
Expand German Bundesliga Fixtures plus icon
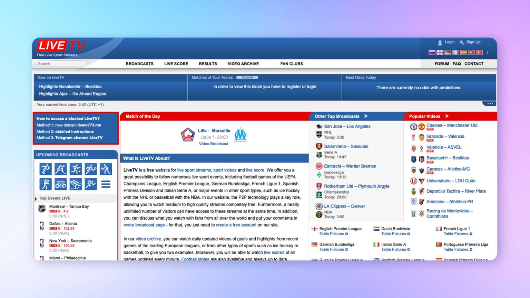pyautogui.click(x=346, y=250)
